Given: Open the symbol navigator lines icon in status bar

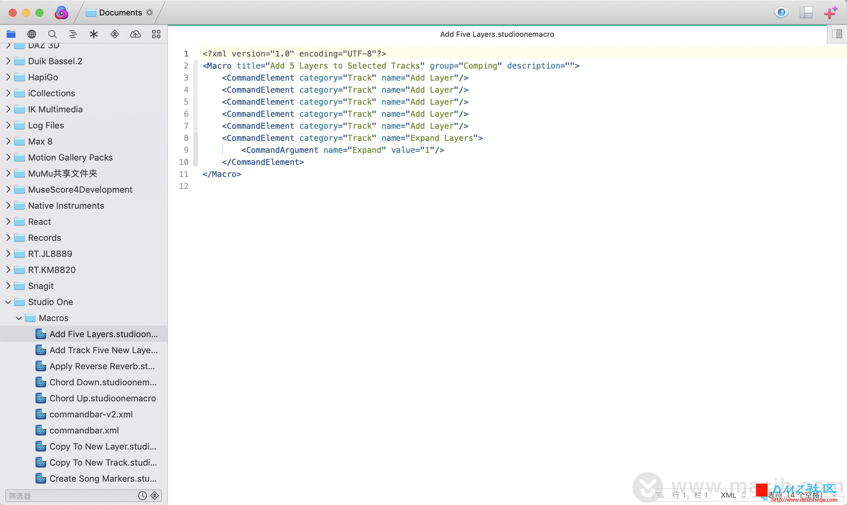Looking at the screenshot, I should [x=660, y=495].
